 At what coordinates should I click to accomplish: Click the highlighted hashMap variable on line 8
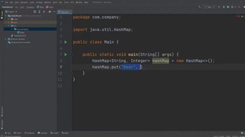161,61
